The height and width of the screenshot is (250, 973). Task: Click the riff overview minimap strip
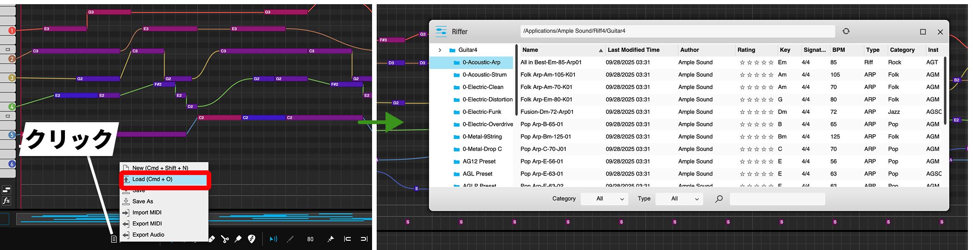tap(194, 219)
